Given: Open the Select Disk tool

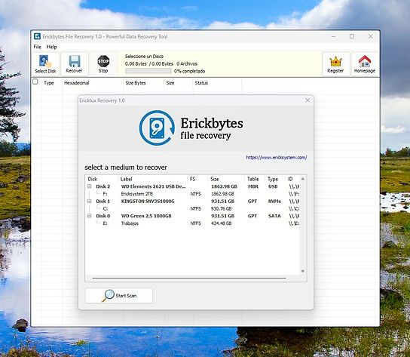Looking at the screenshot, I should coord(45,64).
